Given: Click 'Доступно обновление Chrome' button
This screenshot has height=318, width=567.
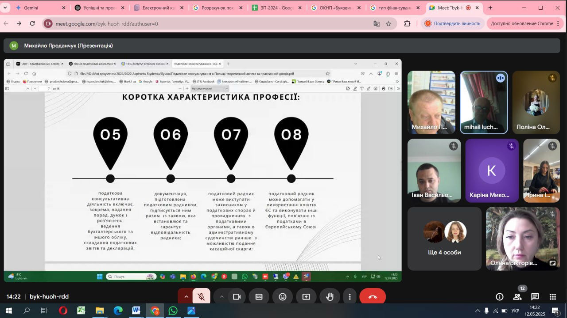Looking at the screenshot, I should (525, 23).
